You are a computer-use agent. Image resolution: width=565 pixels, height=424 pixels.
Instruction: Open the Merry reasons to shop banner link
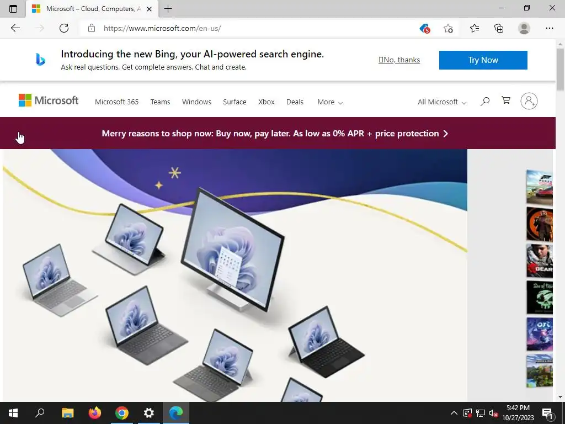tap(275, 134)
